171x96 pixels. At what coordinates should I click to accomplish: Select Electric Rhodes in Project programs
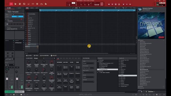tap(104, 65)
